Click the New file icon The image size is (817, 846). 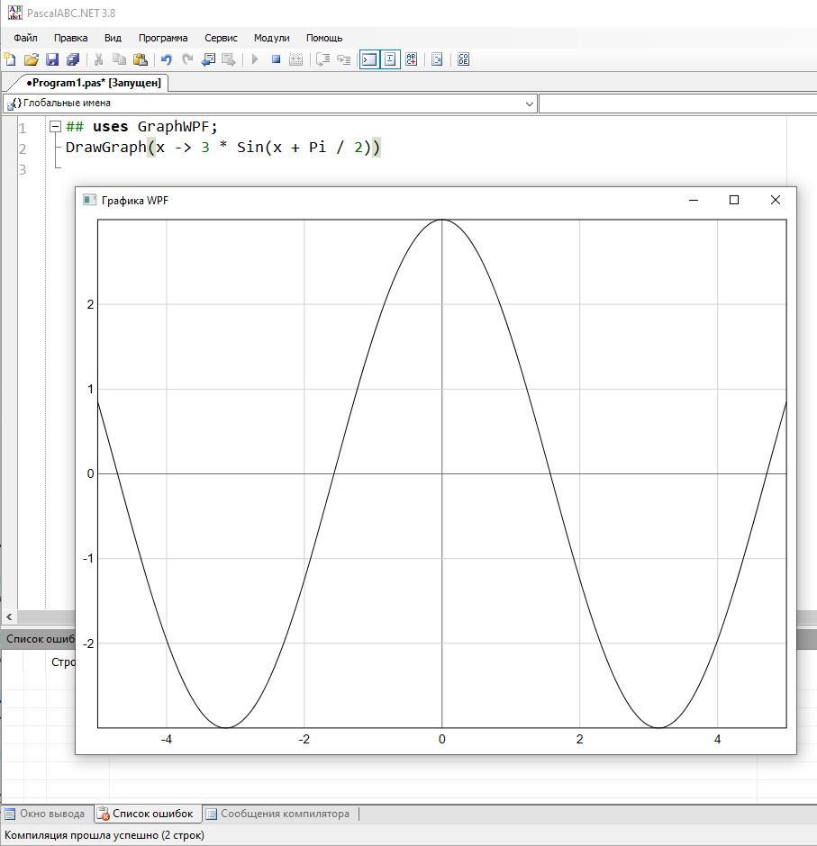point(10,59)
